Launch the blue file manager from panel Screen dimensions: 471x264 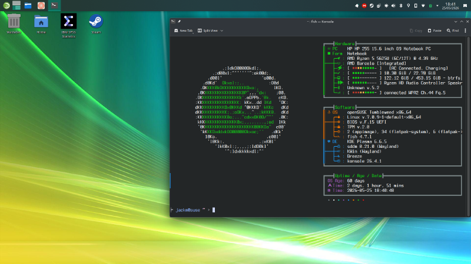click(x=28, y=5)
